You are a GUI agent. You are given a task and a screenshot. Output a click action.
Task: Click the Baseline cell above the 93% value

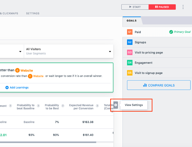29,122
